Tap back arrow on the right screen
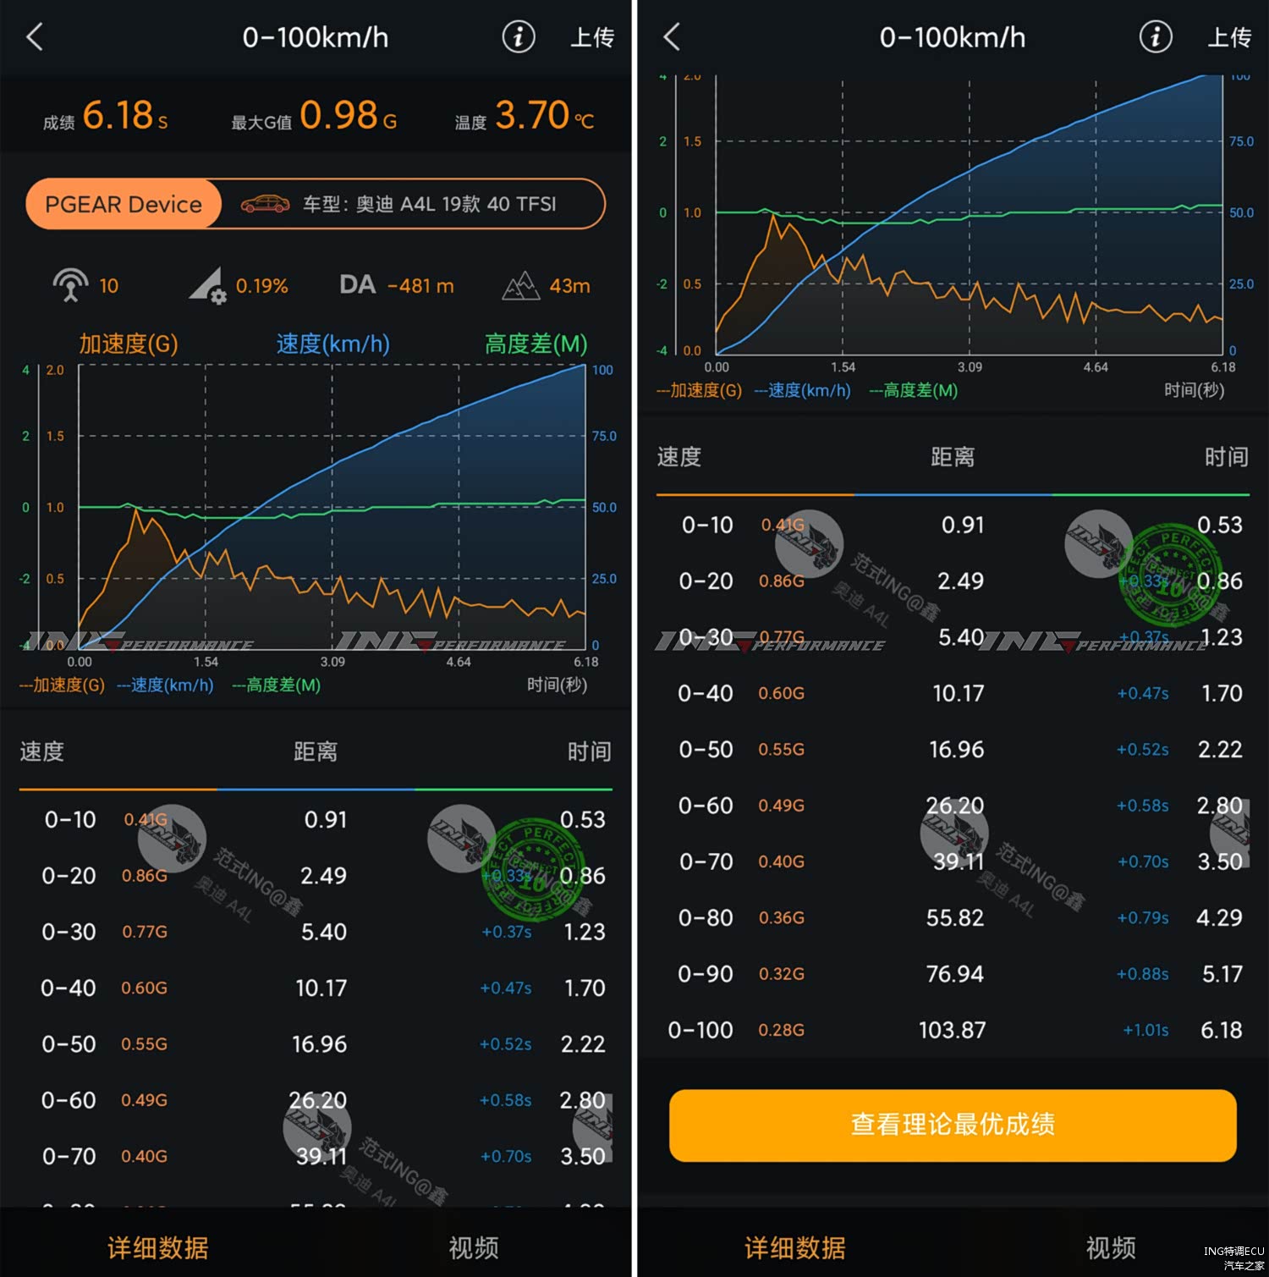1269x1277 pixels. [672, 37]
